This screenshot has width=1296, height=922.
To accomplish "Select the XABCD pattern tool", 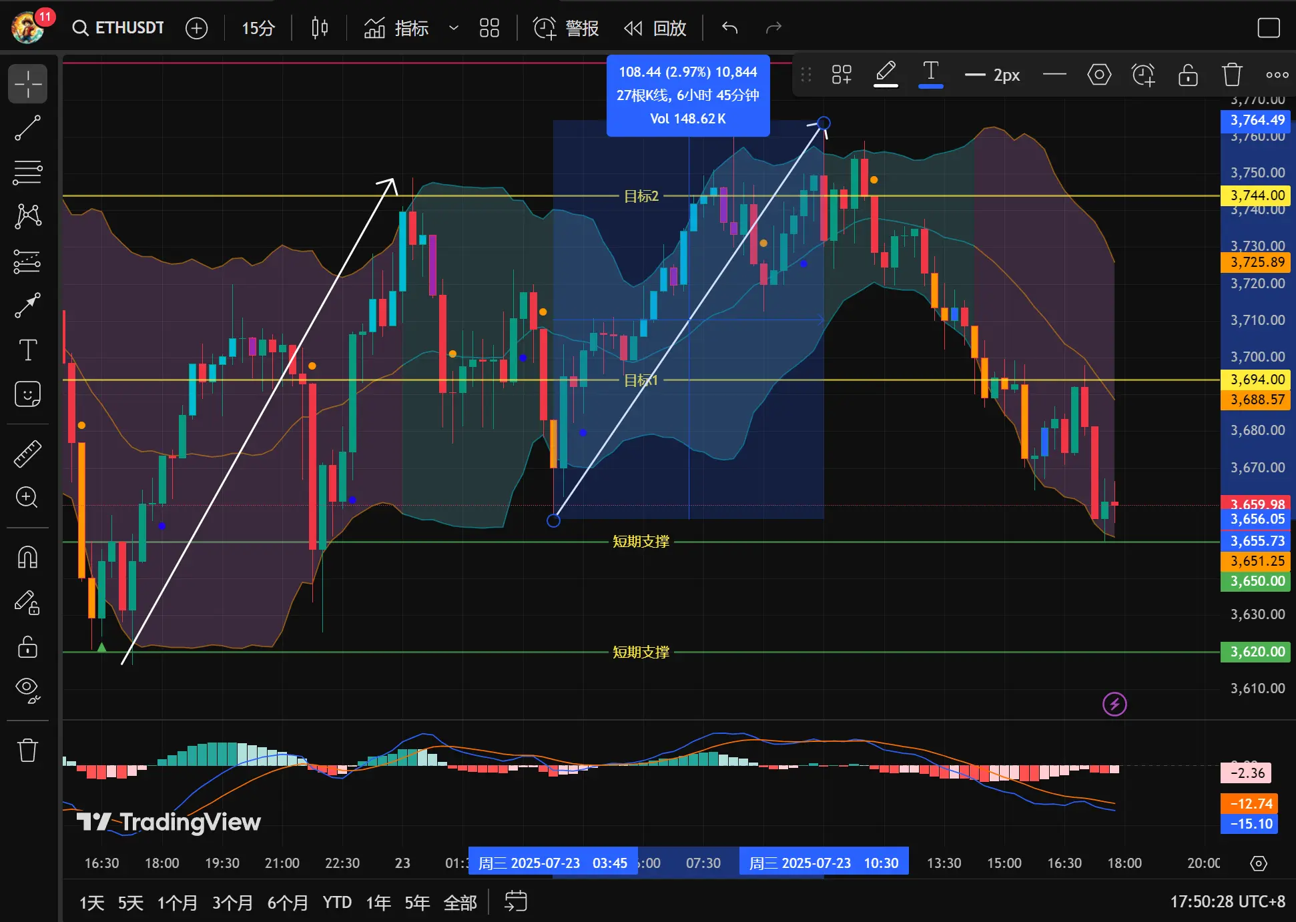I will [x=27, y=215].
